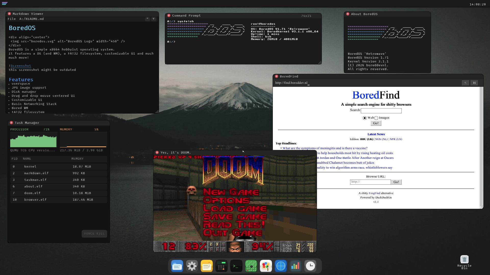The height and width of the screenshot is (275, 490).
Task: Select the Web search radio button
Action: coord(365,118)
